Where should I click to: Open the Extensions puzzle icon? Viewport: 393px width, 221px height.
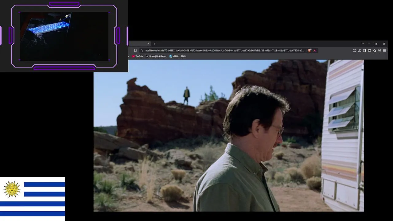(x=355, y=50)
